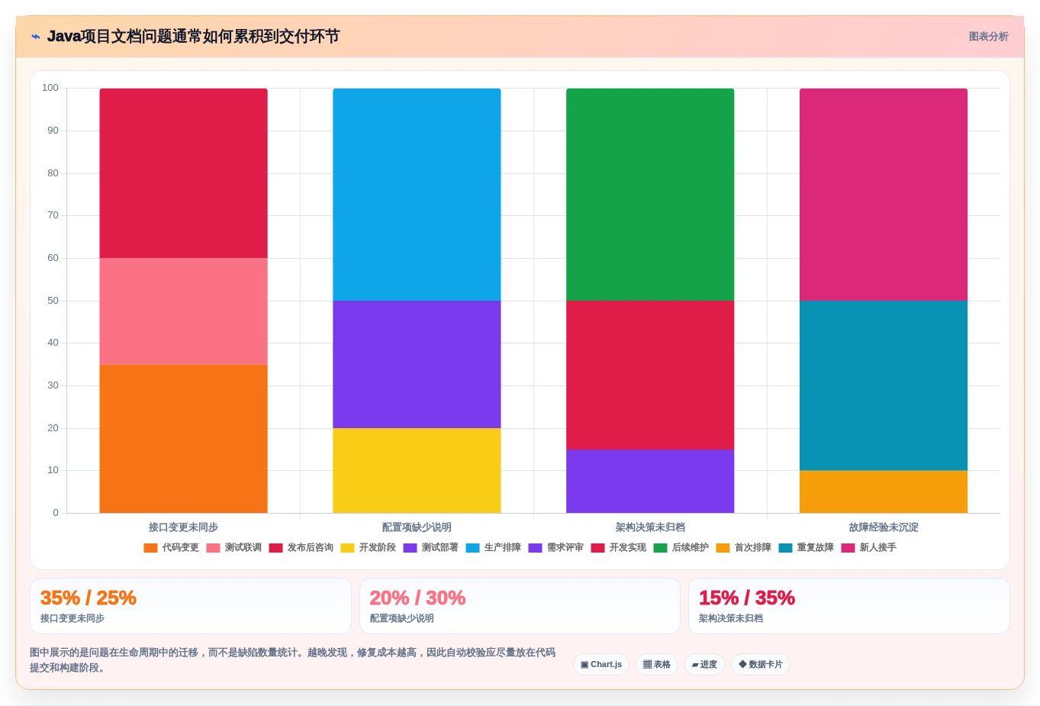Screen dimensions: 1040x706
Task: Click the y-axis tick label 50
Action: click(x=53, y=301)
